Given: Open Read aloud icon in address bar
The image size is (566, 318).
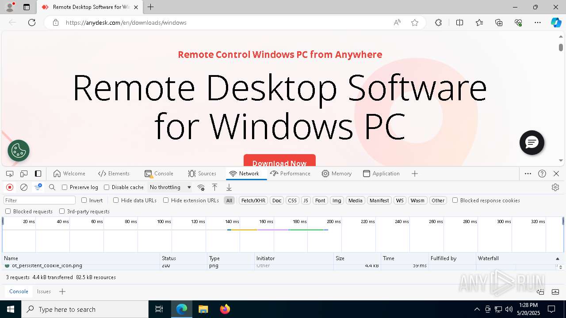Looking at the screenshot, I should (x=397, y=23).
